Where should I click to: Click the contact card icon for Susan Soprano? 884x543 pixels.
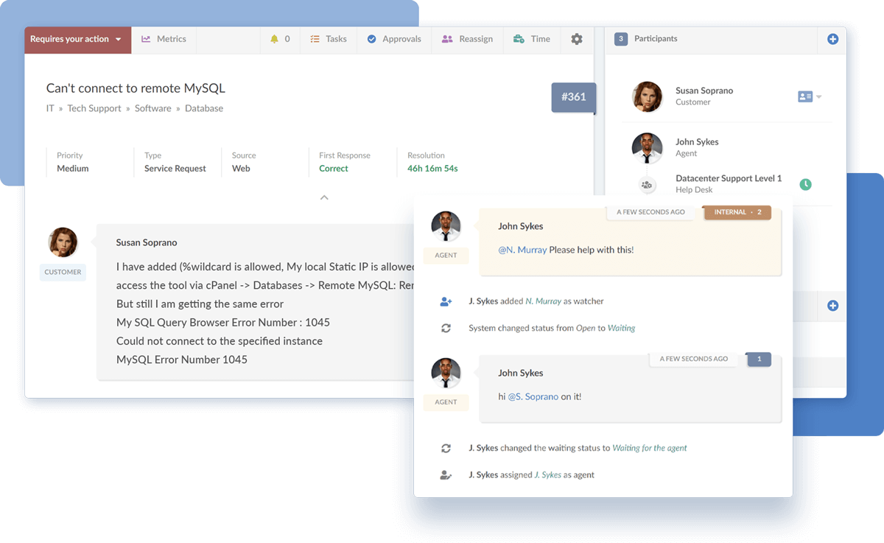tap(804, 97)
